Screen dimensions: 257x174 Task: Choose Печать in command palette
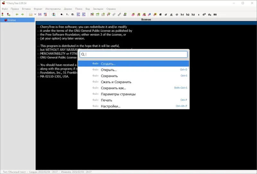coord(133,100)
